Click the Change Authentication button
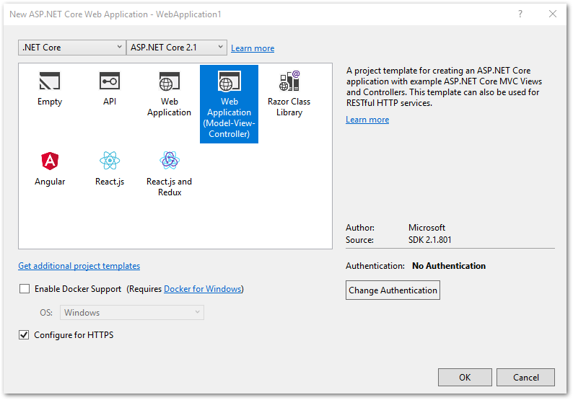Viewport: 573px width, 400px height. tap(393, 290)
